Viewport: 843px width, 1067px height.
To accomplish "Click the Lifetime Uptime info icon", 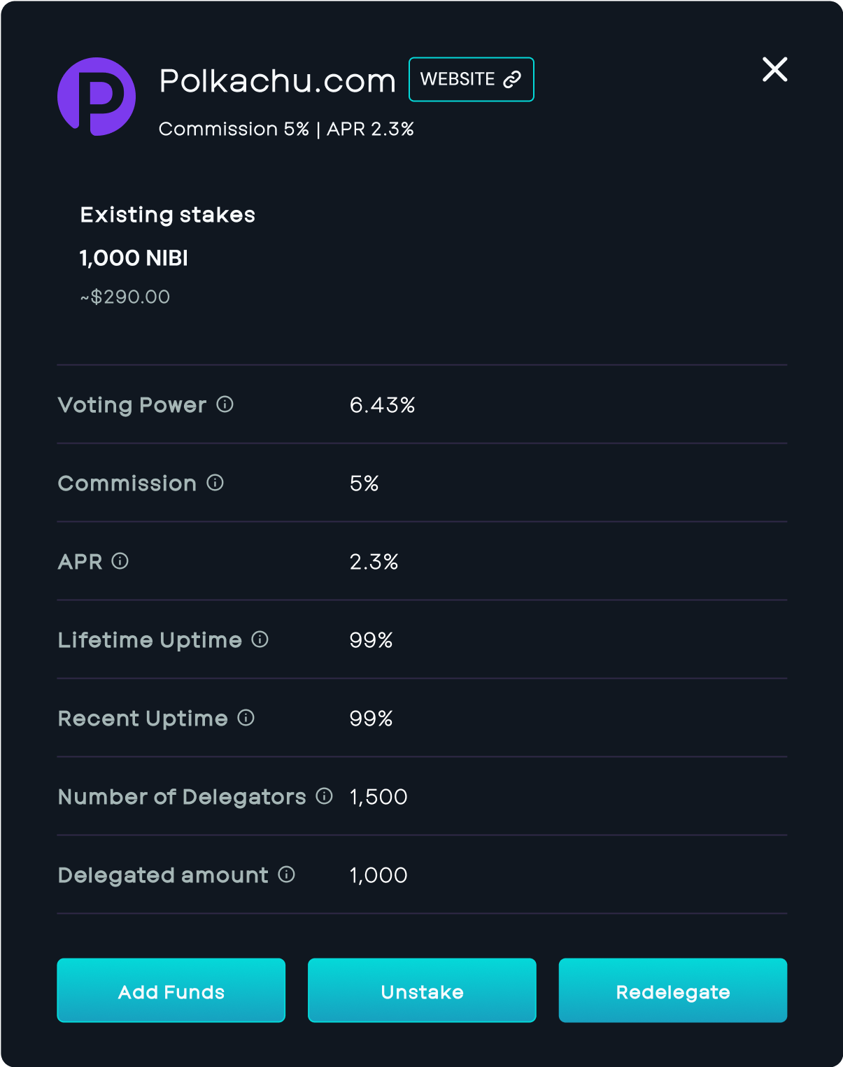I will [260, 640].
